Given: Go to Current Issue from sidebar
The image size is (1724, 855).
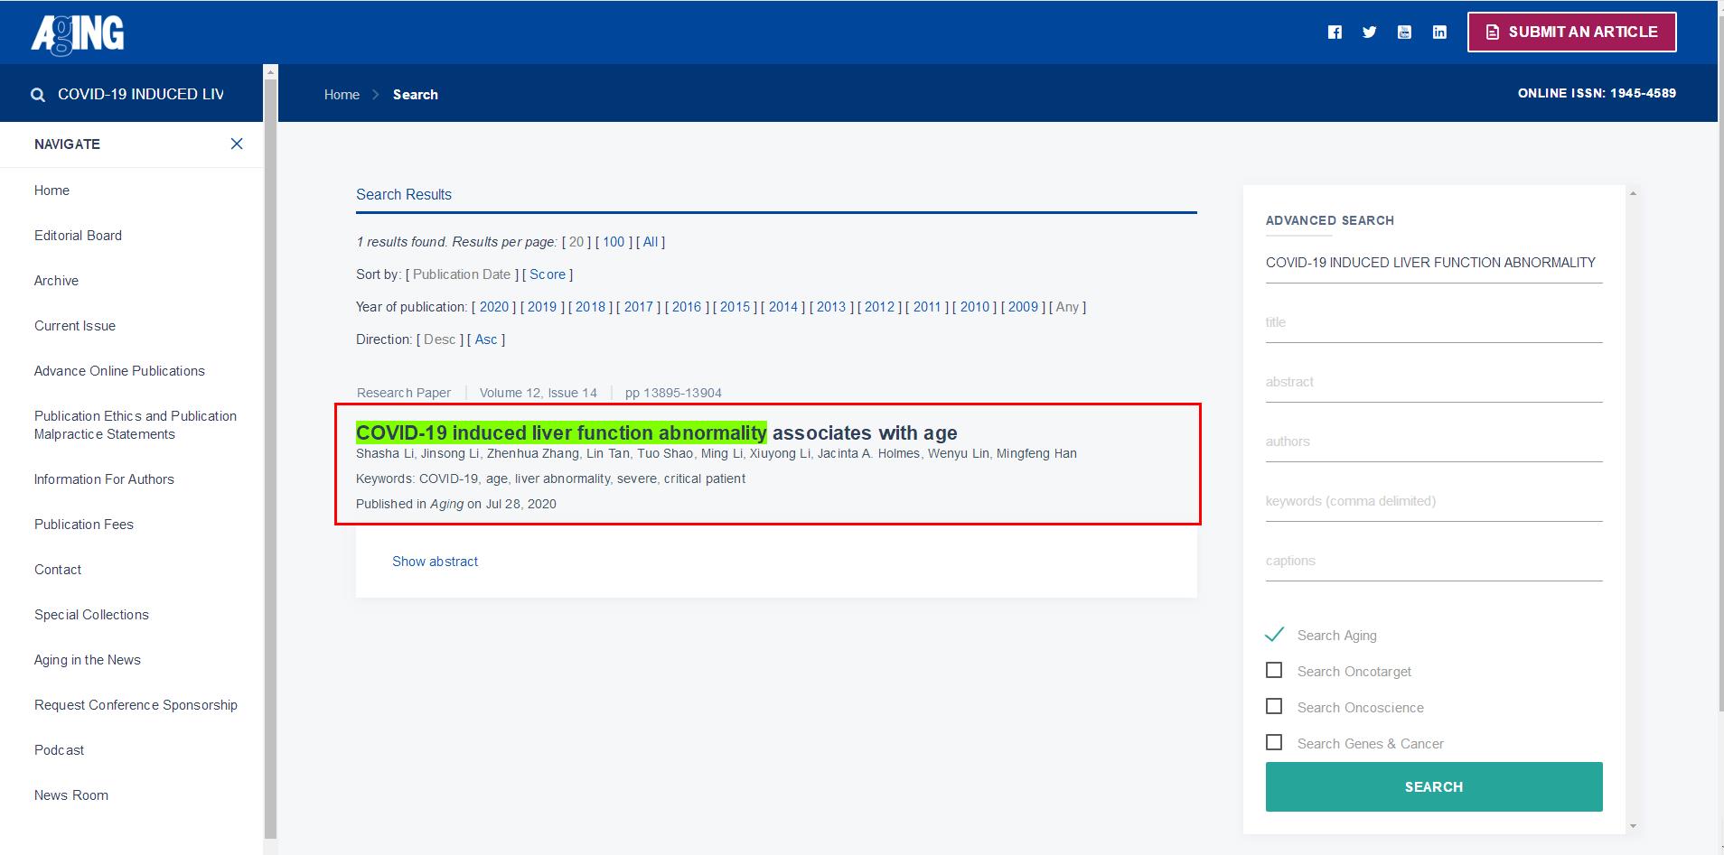Looking at the screenshot, I should [75, 326].
